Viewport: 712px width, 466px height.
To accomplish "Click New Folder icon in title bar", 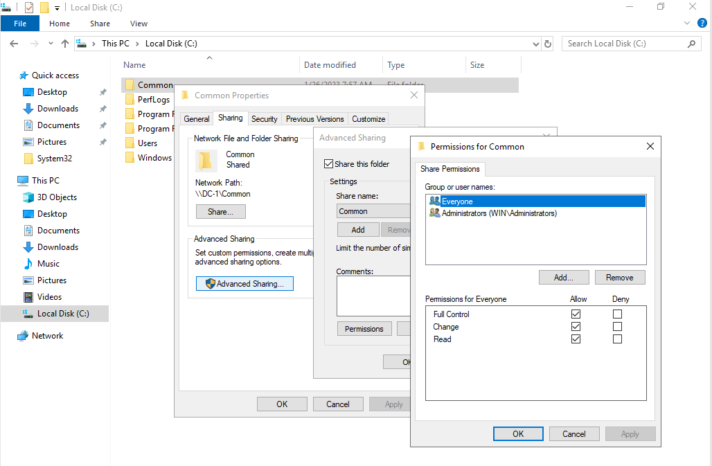I will coord(44,7).
